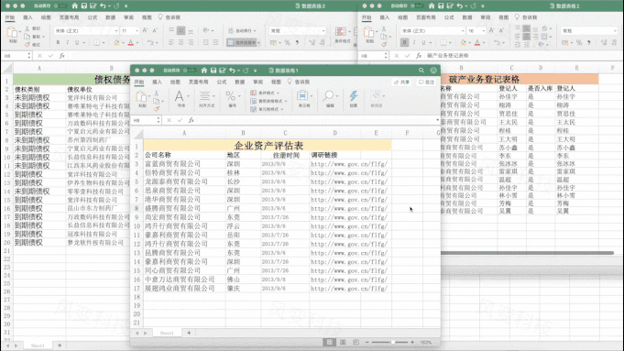The height and width of the screenshot is (351, 624).
Task: Click Paste clipboard icon in 数据表格1 ribbon
Action: [x=141, y=97]
